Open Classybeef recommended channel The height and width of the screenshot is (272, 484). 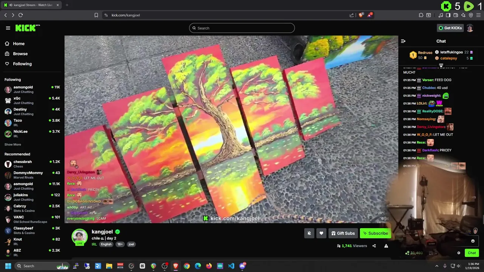(32, 230)
